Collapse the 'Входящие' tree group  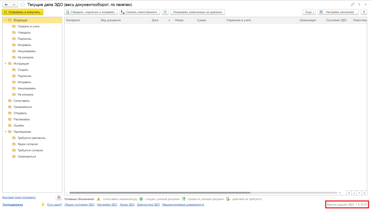5,20
